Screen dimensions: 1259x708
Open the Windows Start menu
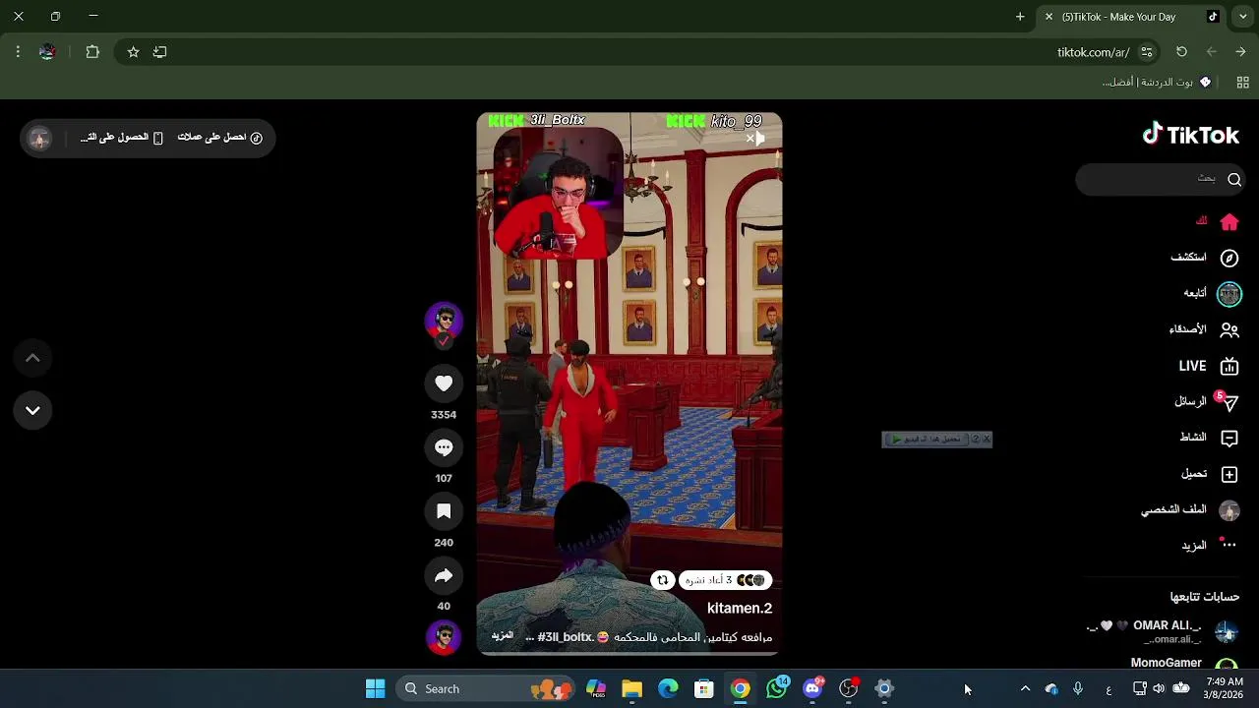(375, 688)
